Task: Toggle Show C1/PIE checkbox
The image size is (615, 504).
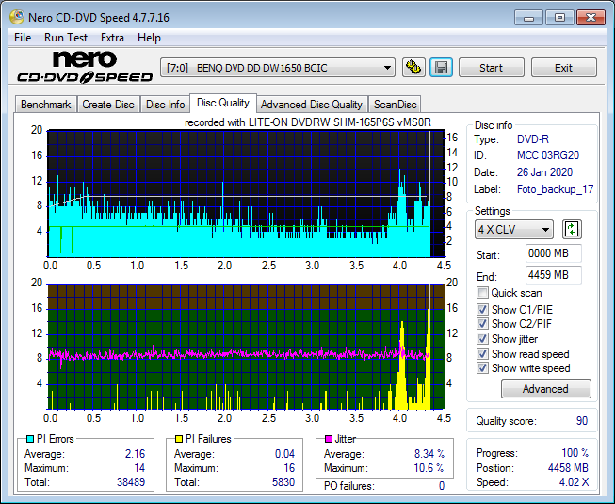Action: pyautogui.click(x=482, y=309)
